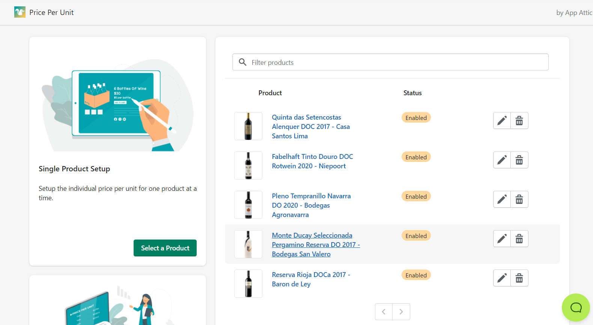Click Enabled badge for Reserva Rioja

point(416,275)
